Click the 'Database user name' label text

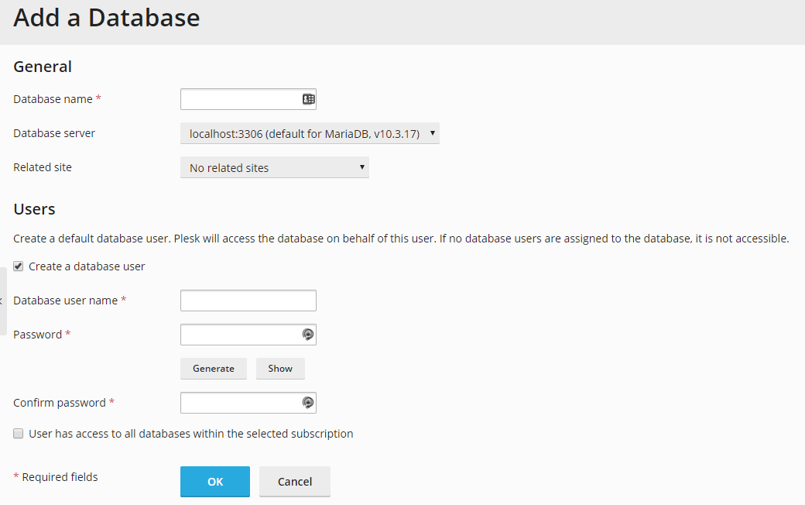click(x=65, y=301)
